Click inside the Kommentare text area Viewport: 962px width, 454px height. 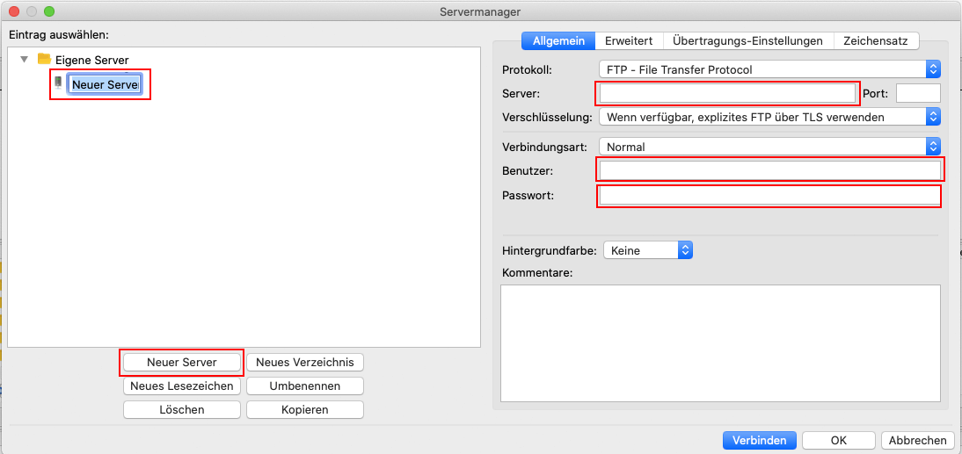click(720, 343)
